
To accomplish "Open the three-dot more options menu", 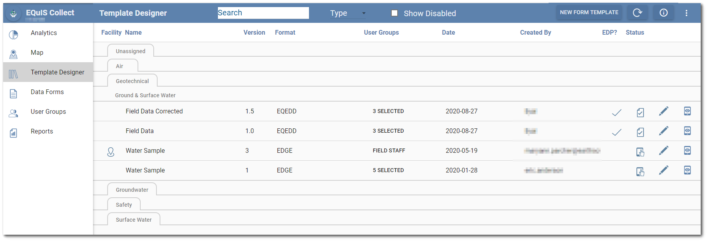I will point(687,13).
